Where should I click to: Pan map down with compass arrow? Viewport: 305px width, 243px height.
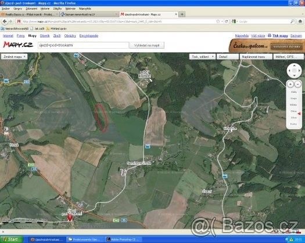(x=294, y=75)
